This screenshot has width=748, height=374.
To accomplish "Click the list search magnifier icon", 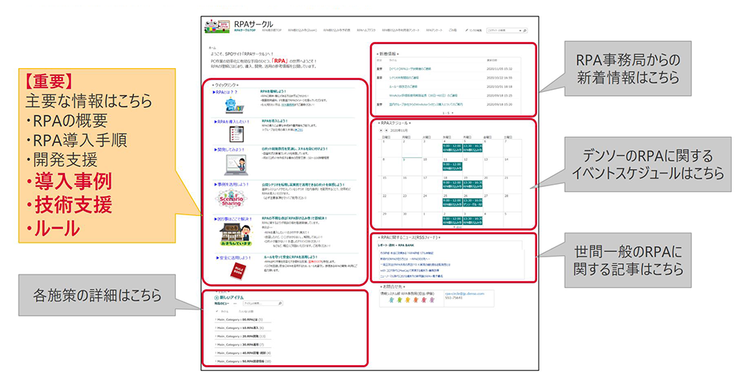I will pos(280,304).
